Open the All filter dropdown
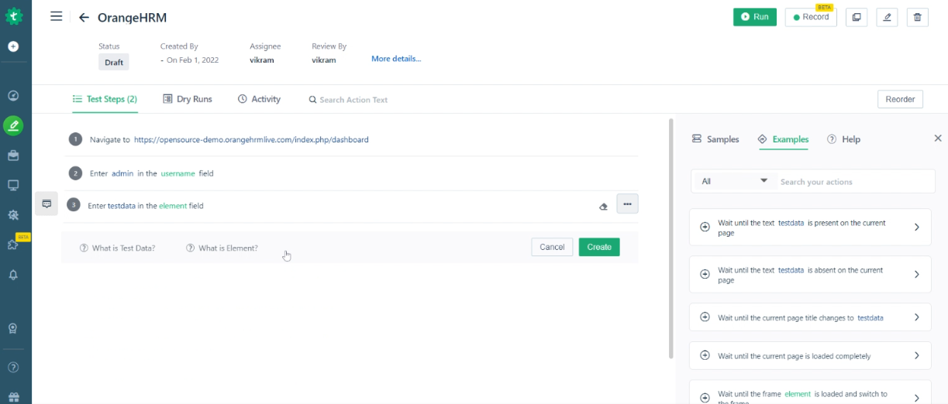948x404 pixels. pos(734,181)
